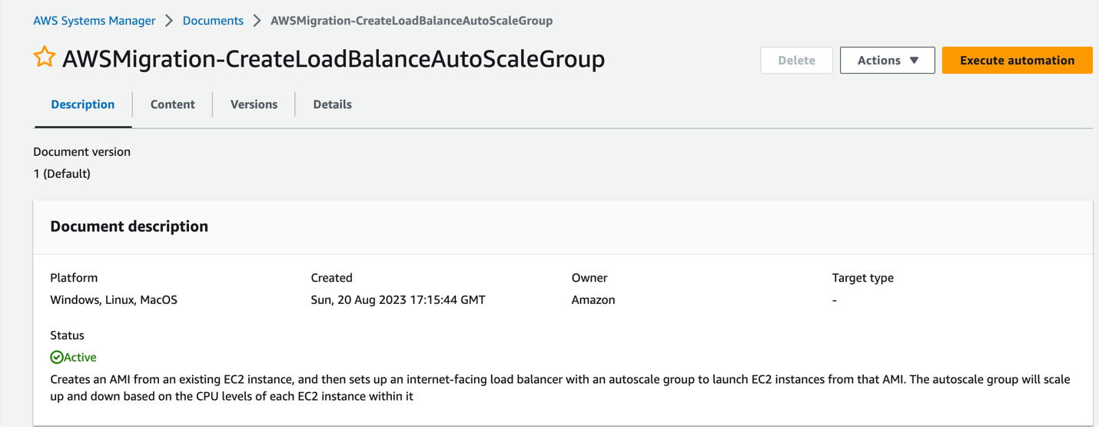The height and width of the screenshot is (429, 1099).
Task: Favorite the document with the star icon
Action: [45, 58]
